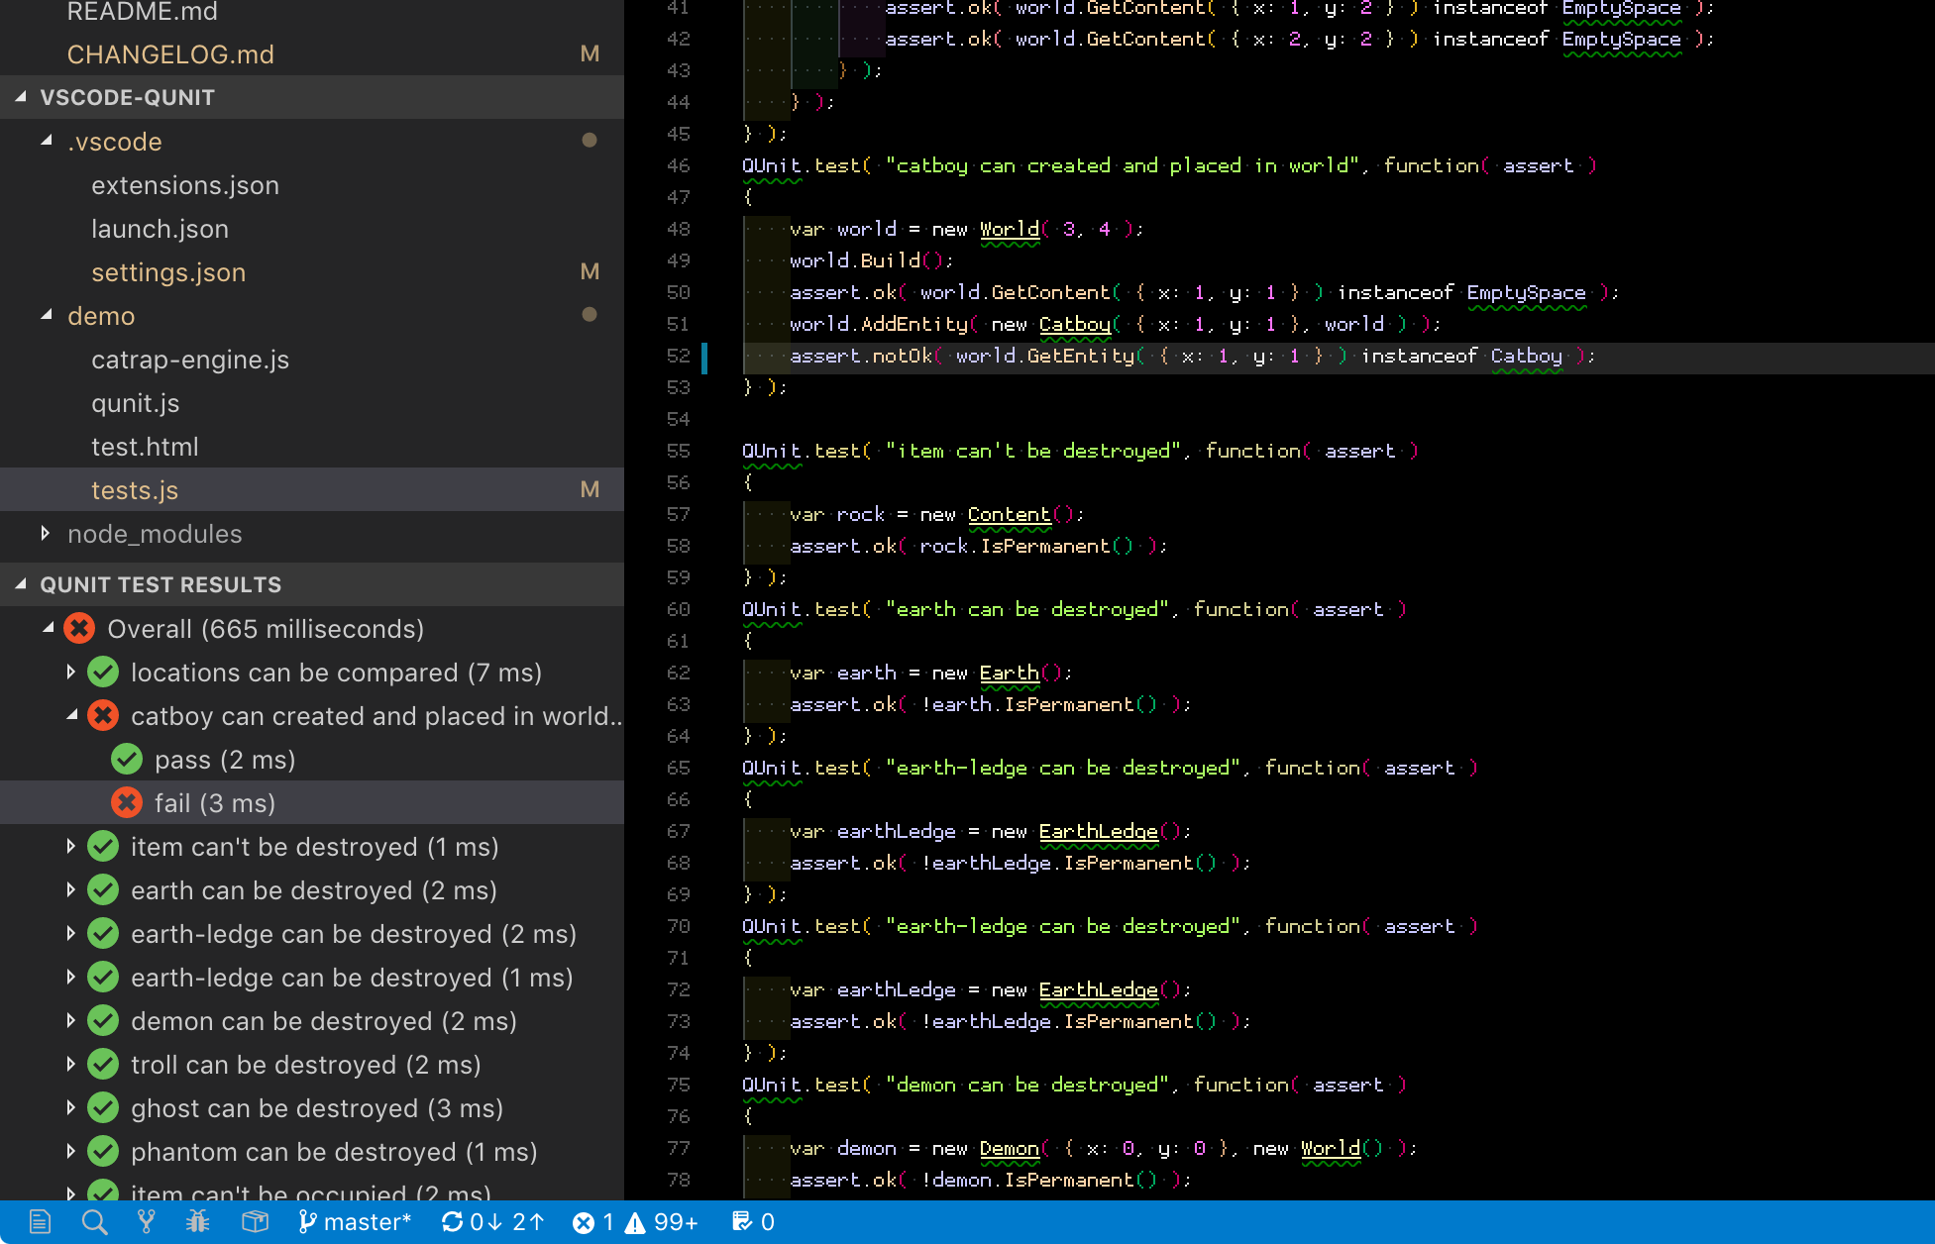
Task: Open settings.json in the explorer
Action: 168,272
